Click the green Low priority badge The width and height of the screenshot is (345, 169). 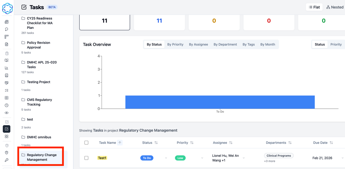(x=180, y=158)
